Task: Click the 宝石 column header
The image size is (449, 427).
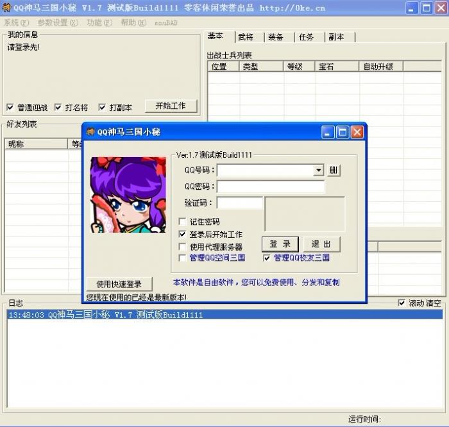Action: pos(337,67)
